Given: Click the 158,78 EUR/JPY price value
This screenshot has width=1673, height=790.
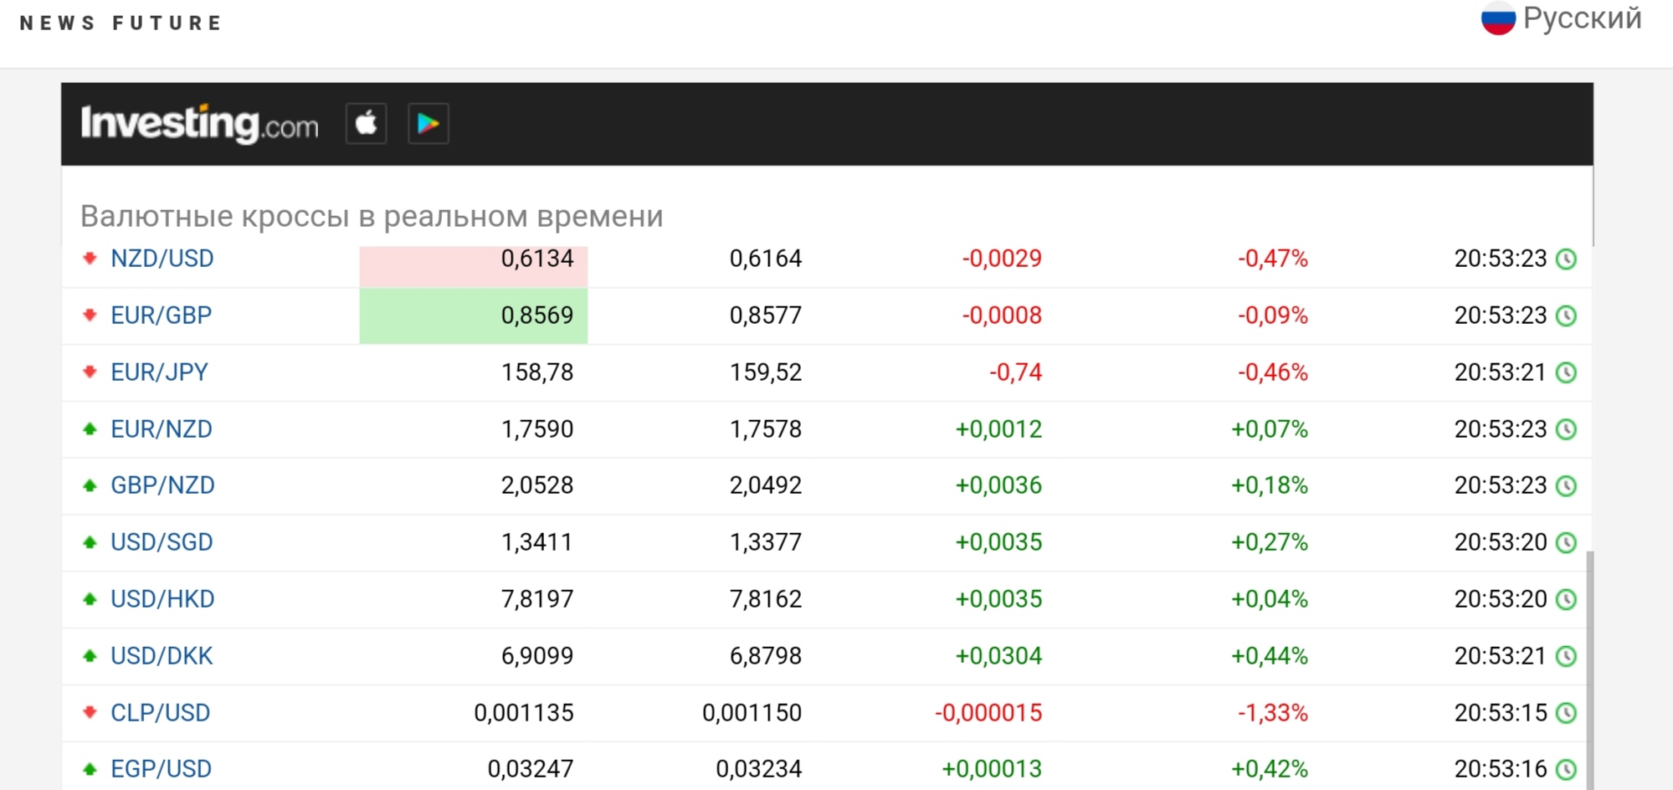Looking at the screenshot, I should point(537,372).
